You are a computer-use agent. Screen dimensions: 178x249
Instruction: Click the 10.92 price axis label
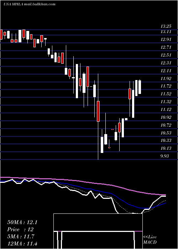(x=166, y=117)
